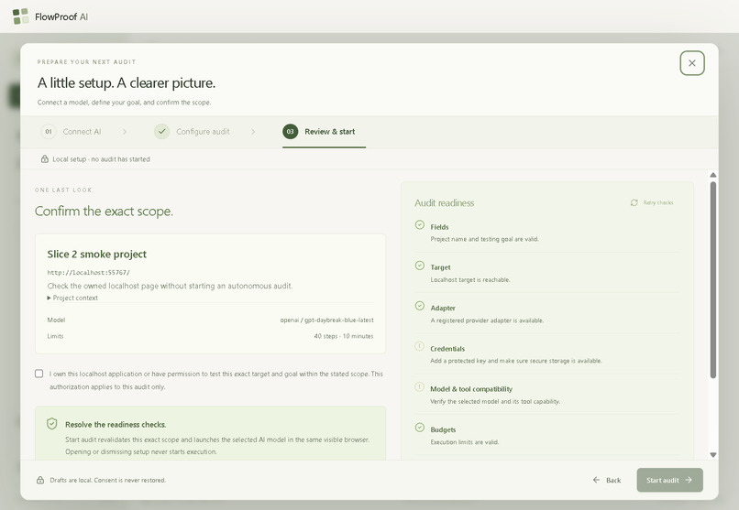Click the scrollbar up arrow
This screenshot has height=510, width=739.
tap(713, 175)
